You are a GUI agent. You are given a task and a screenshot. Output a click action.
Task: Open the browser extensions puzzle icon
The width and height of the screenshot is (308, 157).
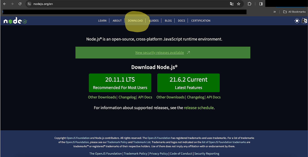click(x=249, y=4)
